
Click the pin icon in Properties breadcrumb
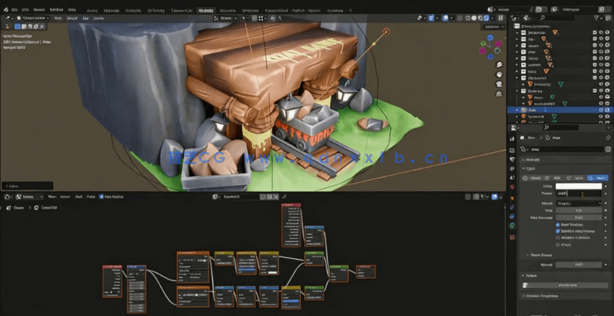(x=607, y=137)
